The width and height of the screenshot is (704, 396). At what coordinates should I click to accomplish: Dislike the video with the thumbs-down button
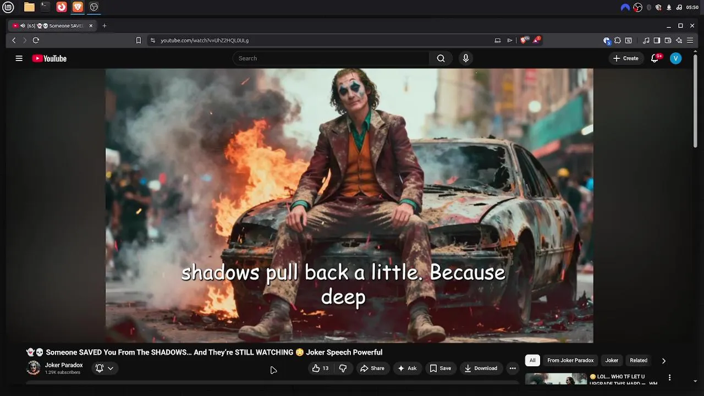343,369
